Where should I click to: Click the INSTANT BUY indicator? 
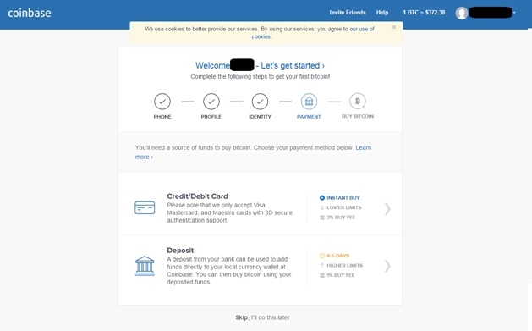pos(340,197)
